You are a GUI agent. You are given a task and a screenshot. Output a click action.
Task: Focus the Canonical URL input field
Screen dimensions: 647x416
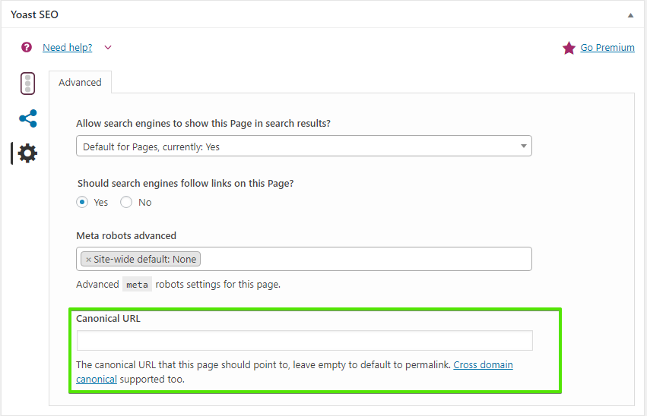(305, 341)
